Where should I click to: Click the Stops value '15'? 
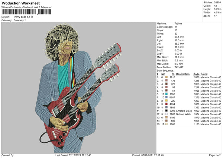(x=176, y=30)
